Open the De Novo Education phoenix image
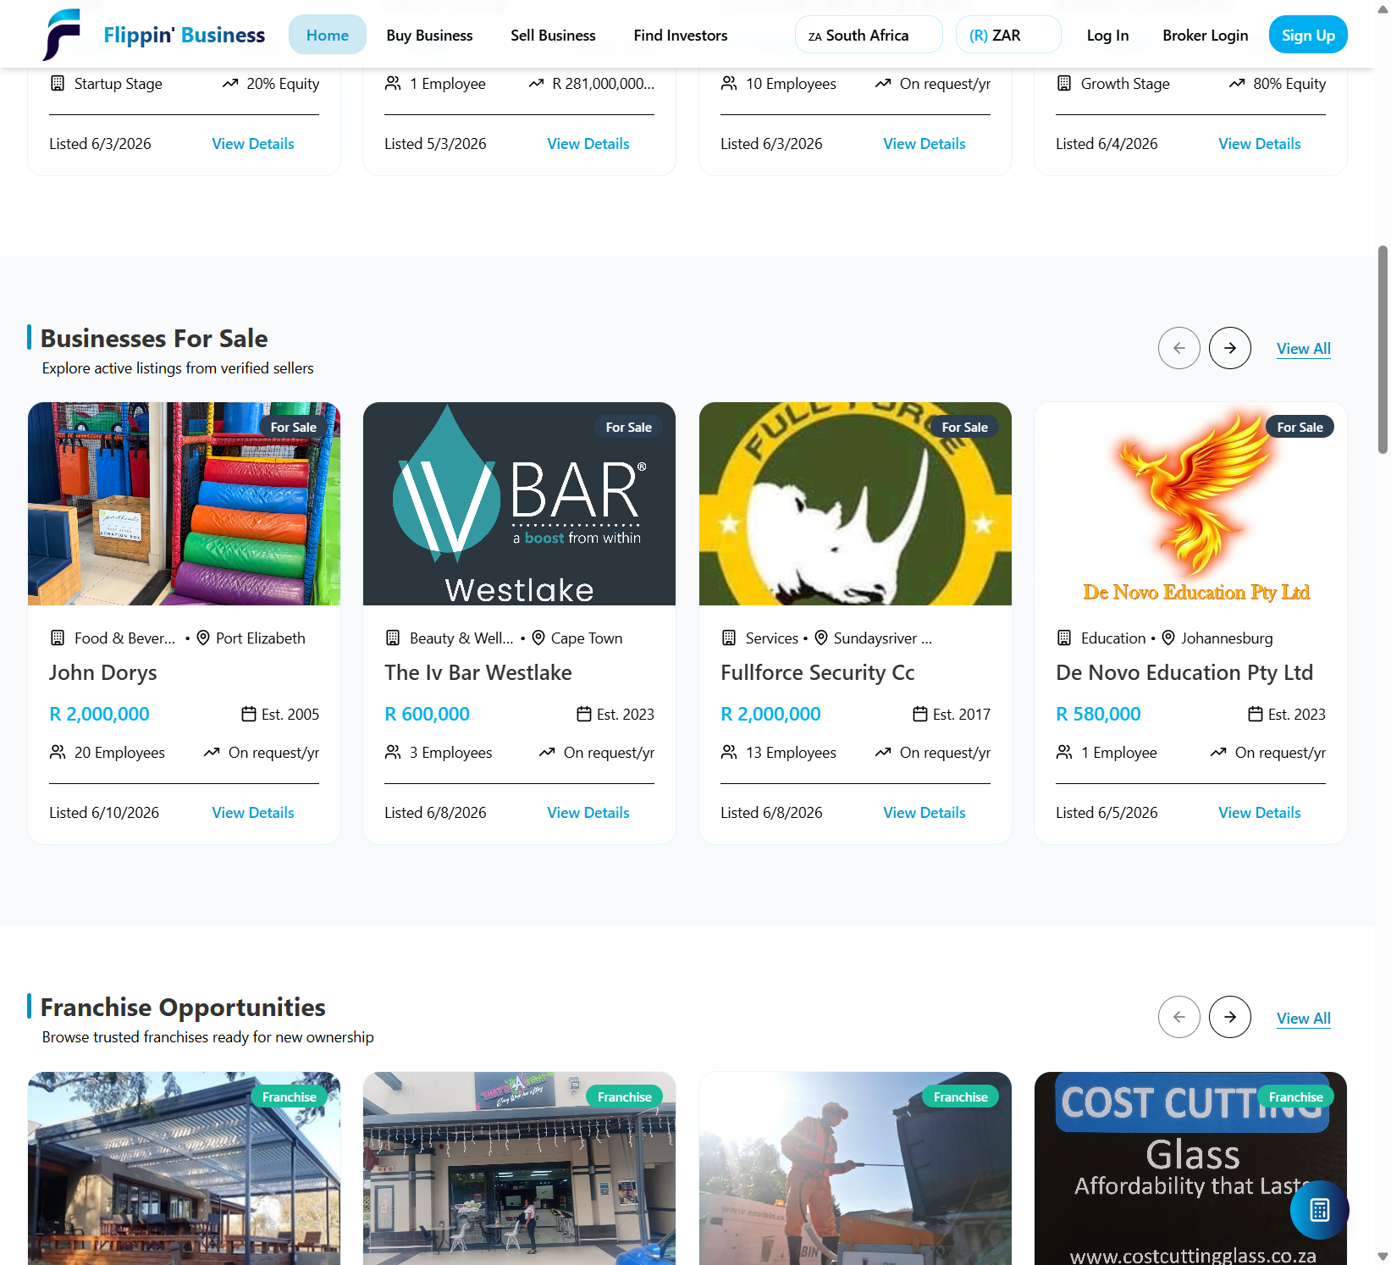The width and height of the screenshot is (1391, 1265). (x=1190, y=504)
